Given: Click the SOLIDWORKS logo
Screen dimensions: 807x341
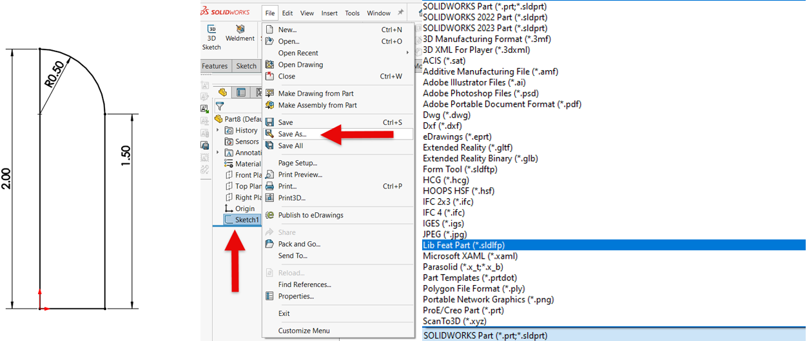Looking at the screenshot, I should pyautogui.click(x=225, y=12).
